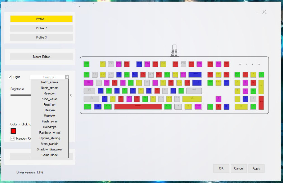283x183 pixels.
Task: Click the magenta up arrow key
Action: [x=218, y=99]
